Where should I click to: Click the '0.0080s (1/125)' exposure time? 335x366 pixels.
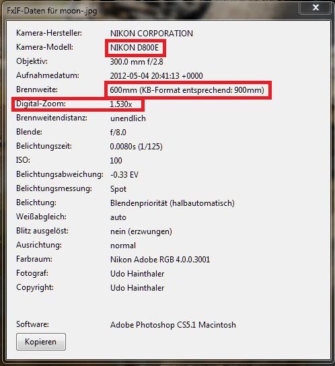[136, 147]
